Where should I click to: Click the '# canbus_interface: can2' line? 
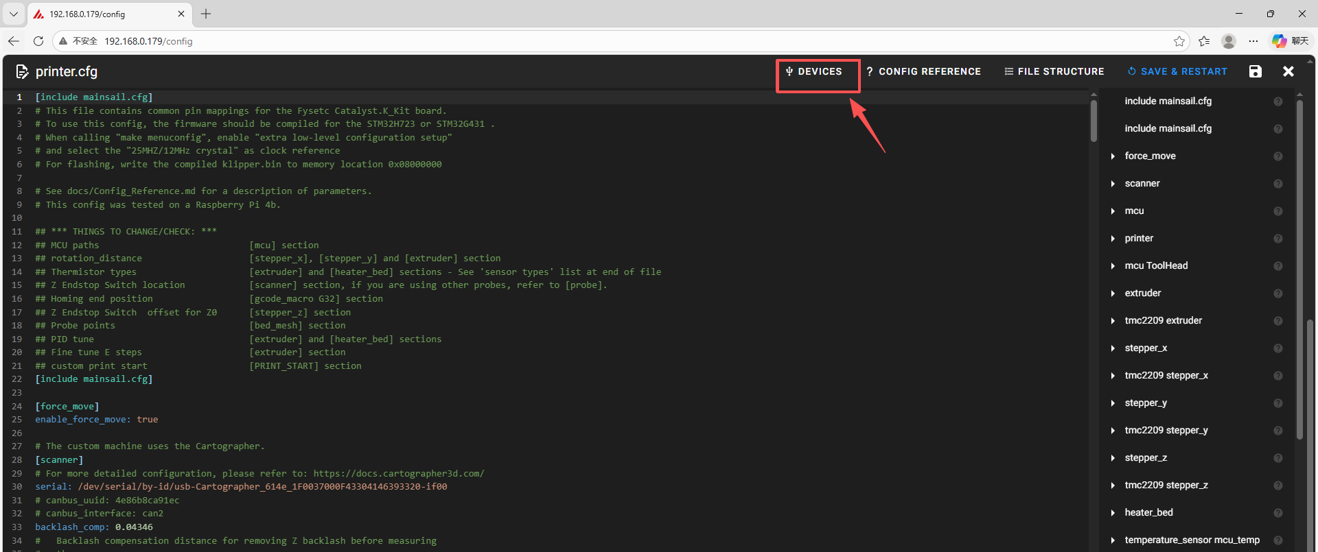[x=100, y=514]
